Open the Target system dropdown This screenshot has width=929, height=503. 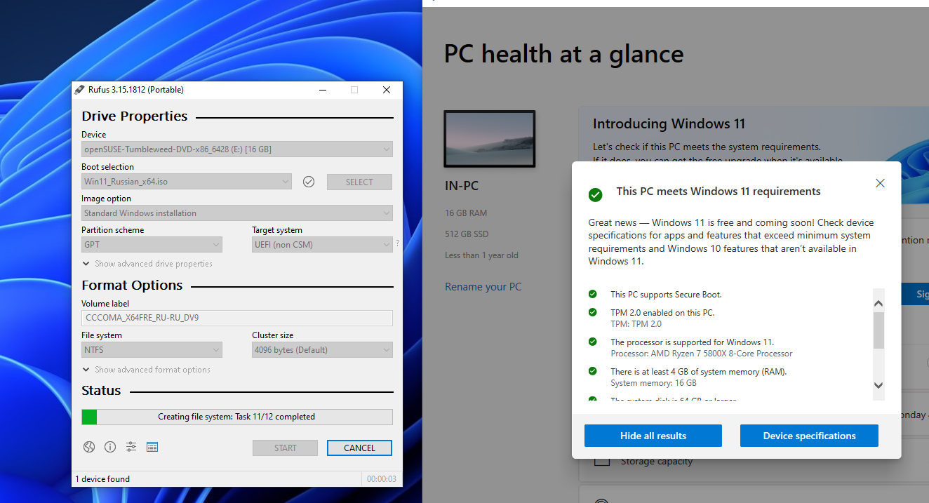[322, 245]
